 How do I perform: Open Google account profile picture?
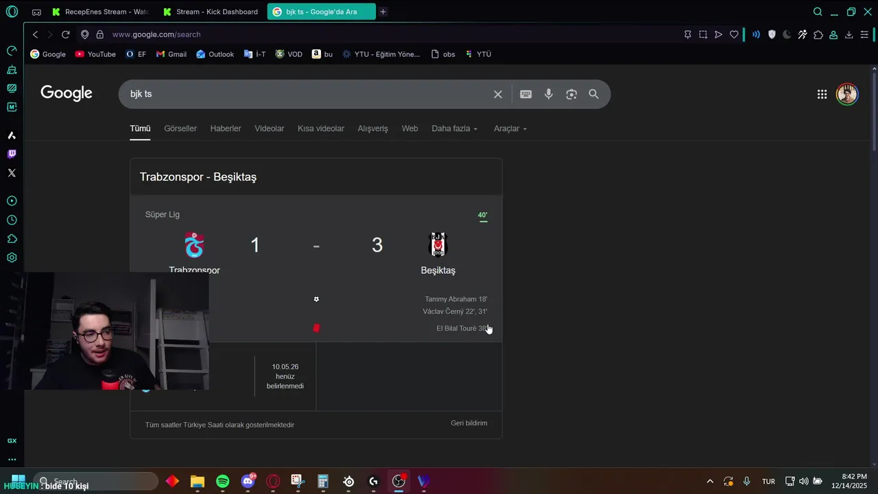coord(847,94)
